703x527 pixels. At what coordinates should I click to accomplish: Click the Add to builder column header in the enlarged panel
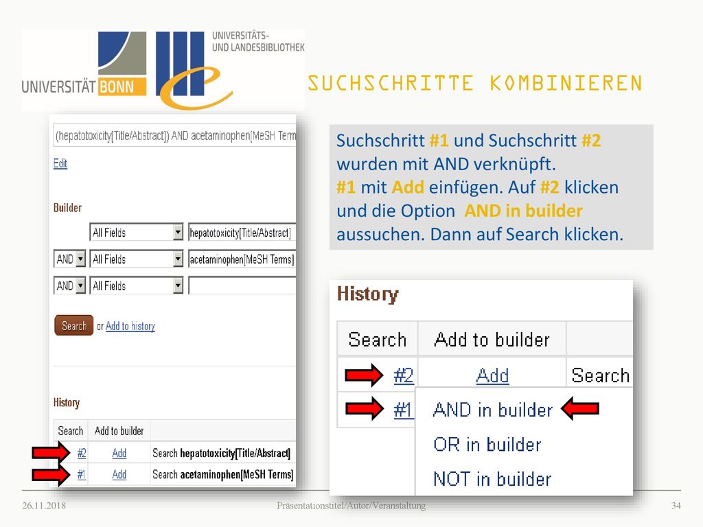pos(492,340)
